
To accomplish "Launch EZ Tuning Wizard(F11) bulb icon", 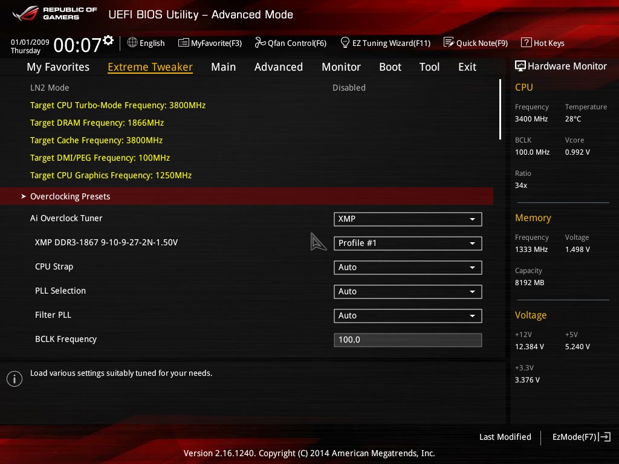I will [x=345, y=42].
